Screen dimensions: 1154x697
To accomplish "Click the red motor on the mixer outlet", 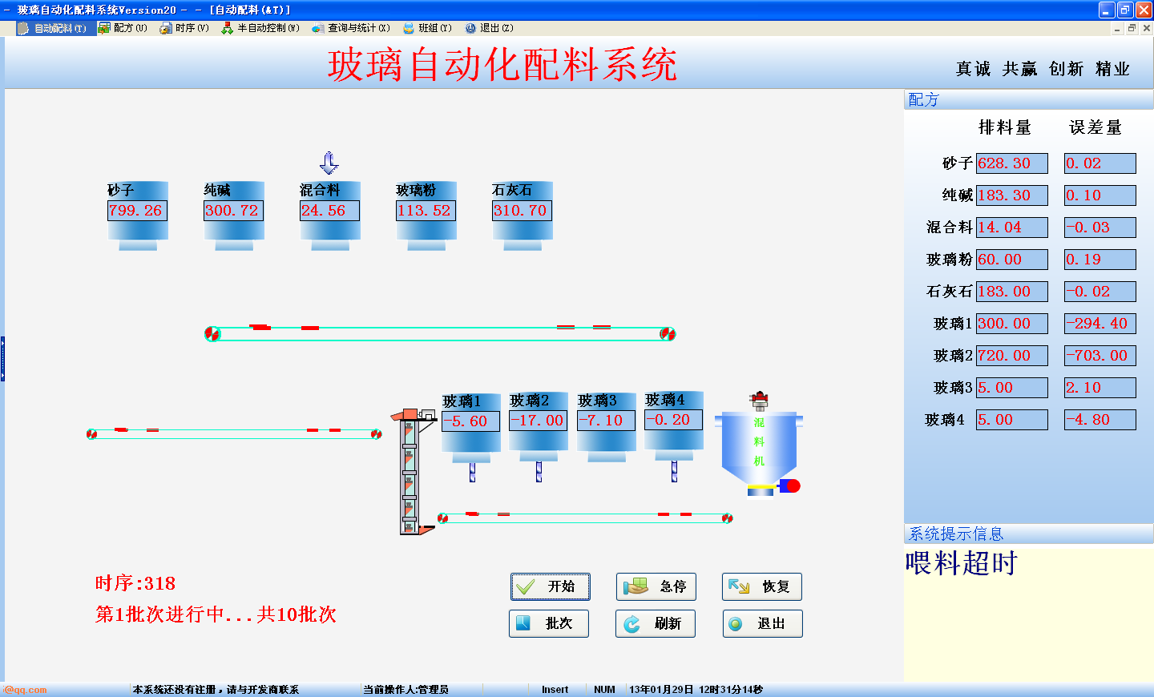I will tap(792, 485).
